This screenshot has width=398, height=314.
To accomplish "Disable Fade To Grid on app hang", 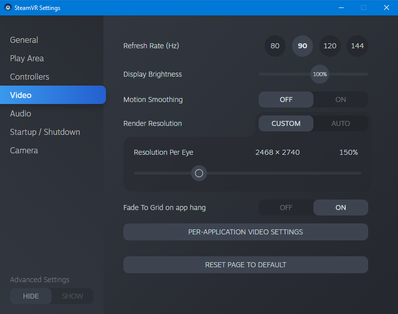I will pos(286,208).
